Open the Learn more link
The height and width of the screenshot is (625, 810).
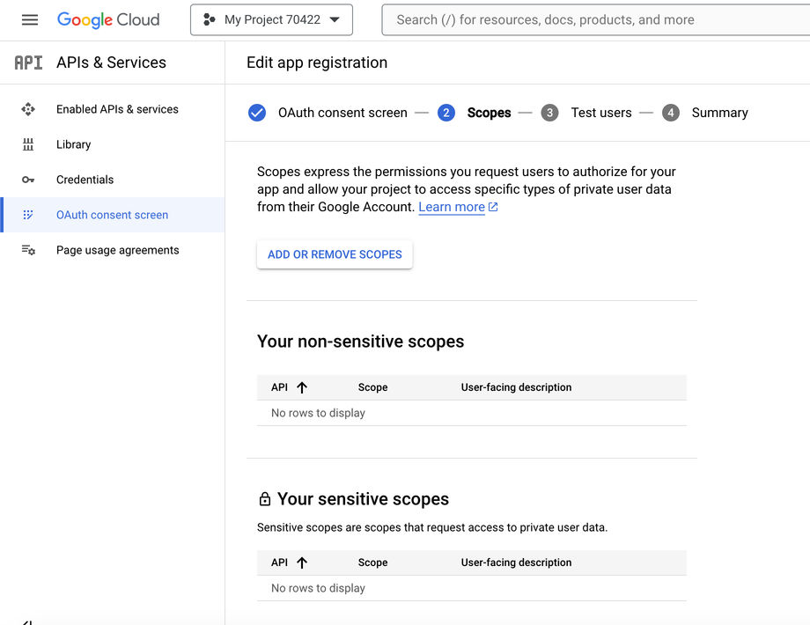pyautogui.click(x=452, y=207)
